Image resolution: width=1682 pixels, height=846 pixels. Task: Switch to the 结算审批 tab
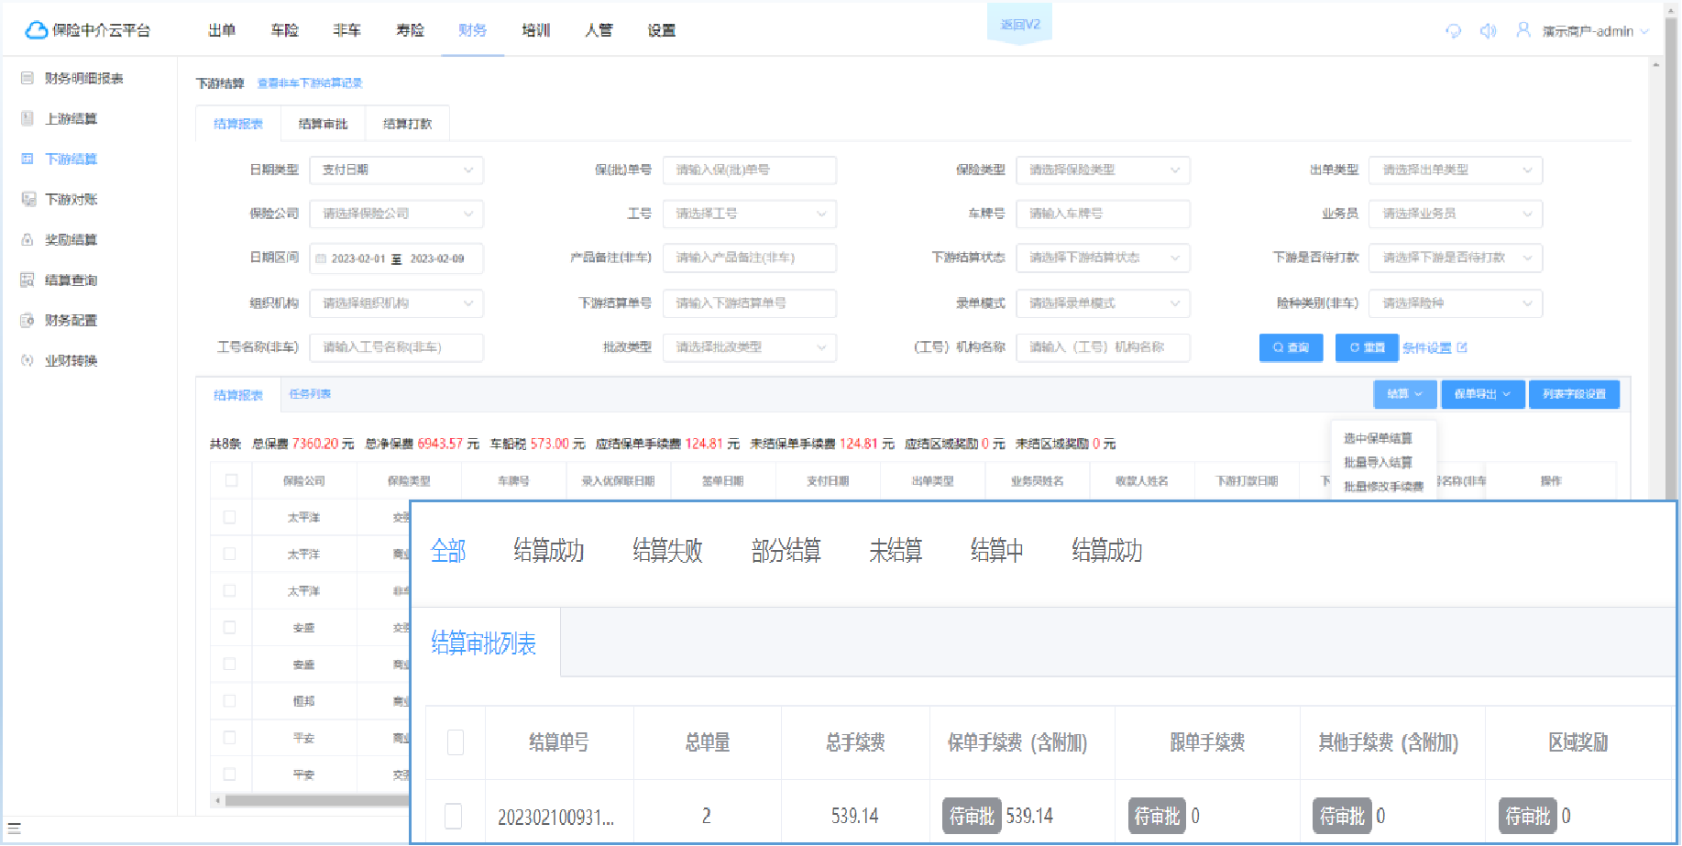point(323,124)
